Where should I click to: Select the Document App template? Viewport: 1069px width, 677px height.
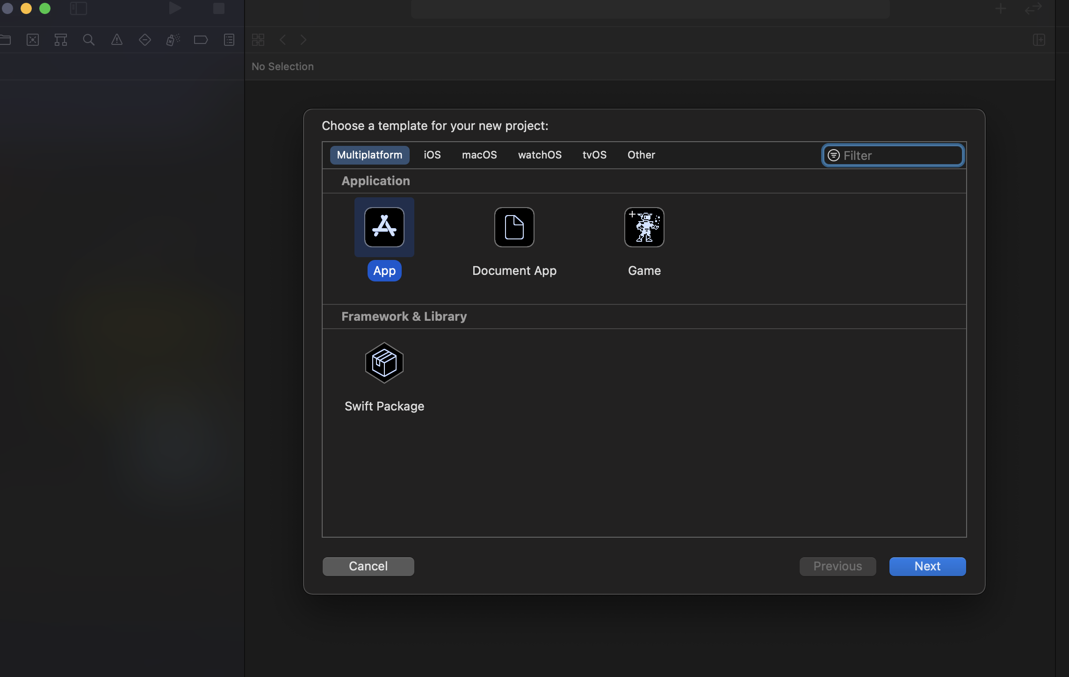[514, 227]
